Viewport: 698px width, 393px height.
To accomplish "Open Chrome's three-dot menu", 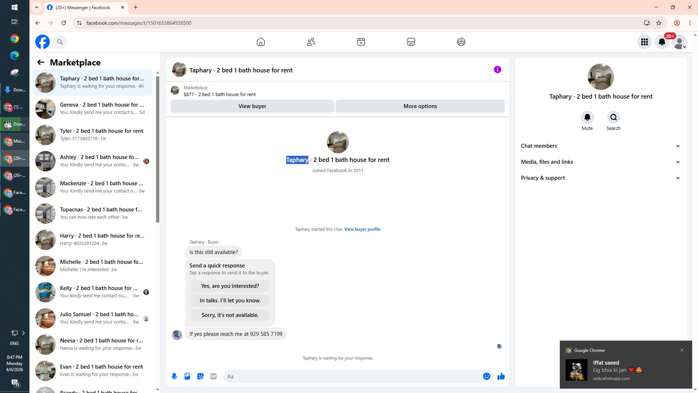I will click(x=690, y=23).
